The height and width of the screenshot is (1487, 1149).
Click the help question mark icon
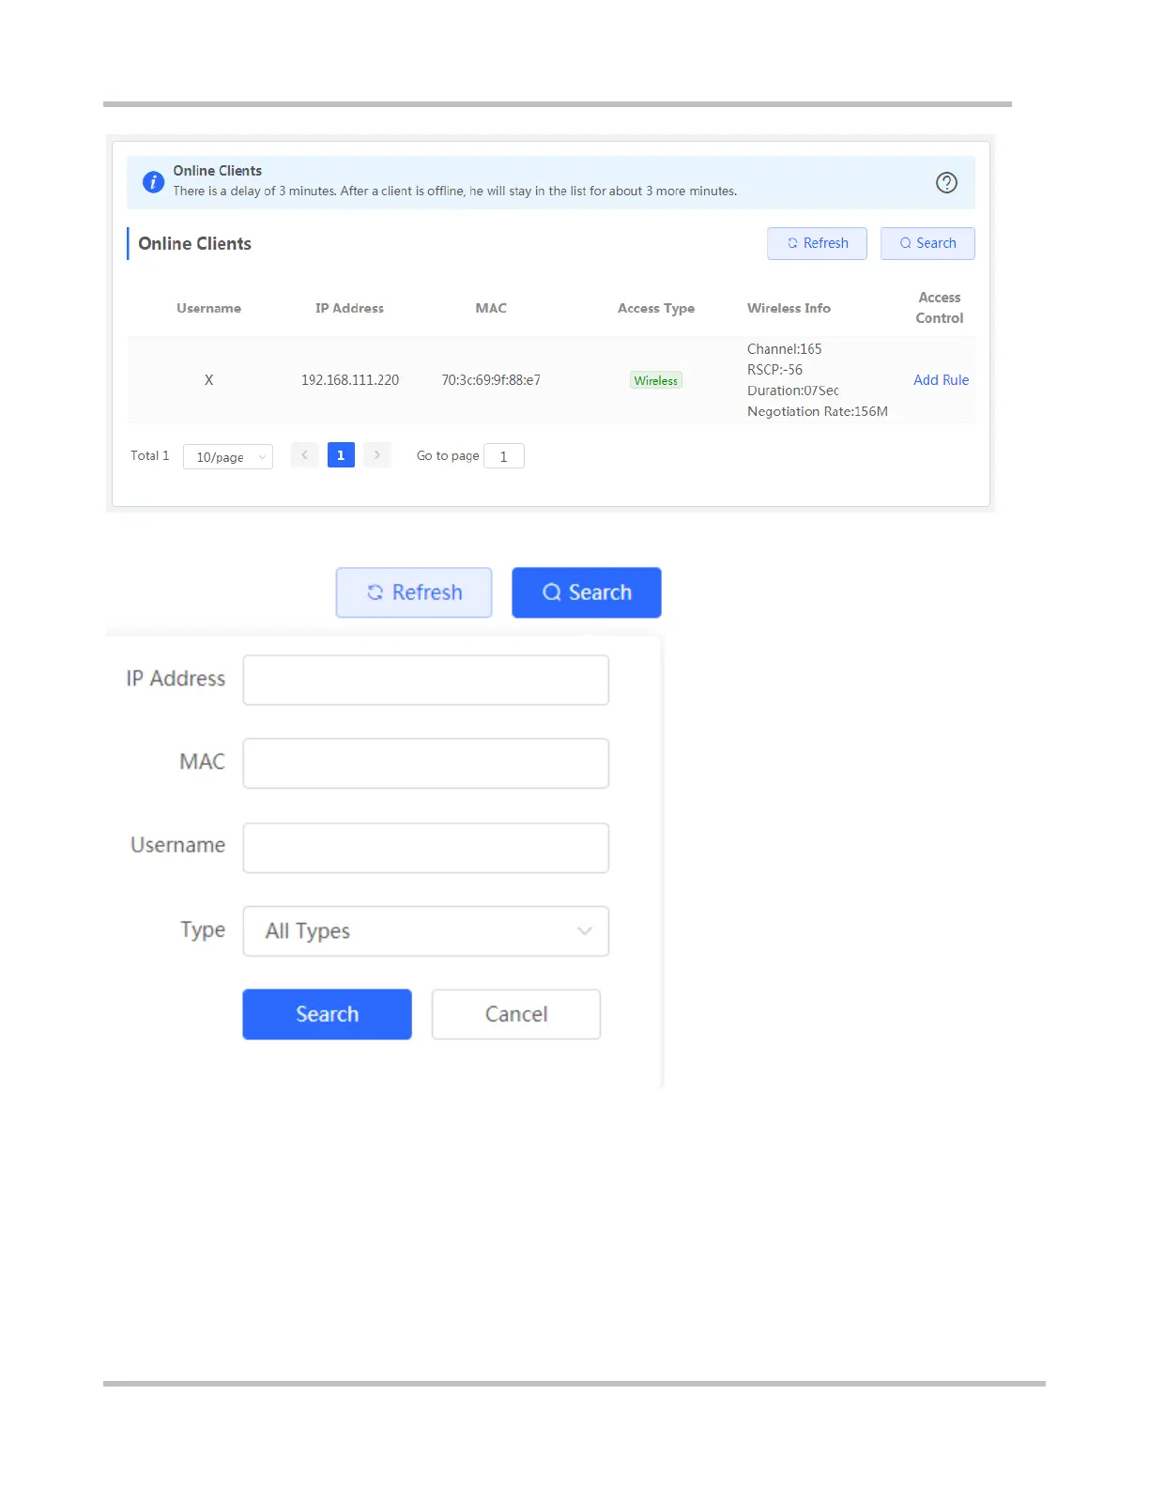tap(946, 183)
